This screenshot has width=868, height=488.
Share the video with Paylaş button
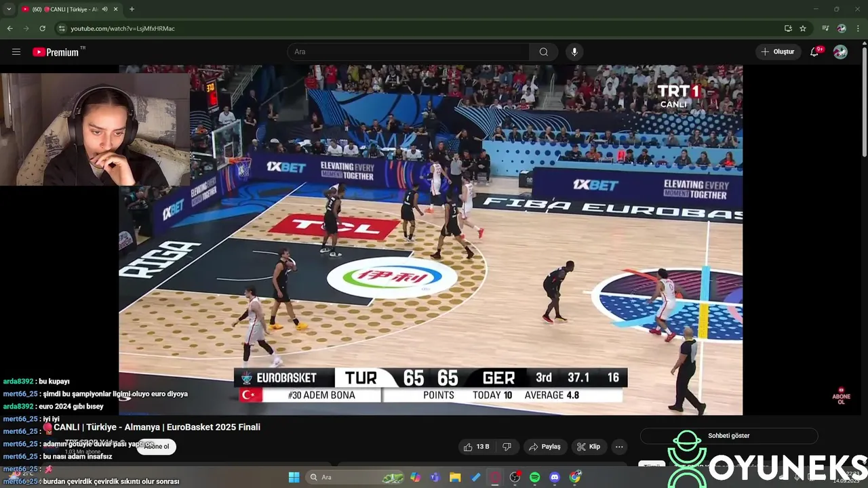tap(545, 447)
